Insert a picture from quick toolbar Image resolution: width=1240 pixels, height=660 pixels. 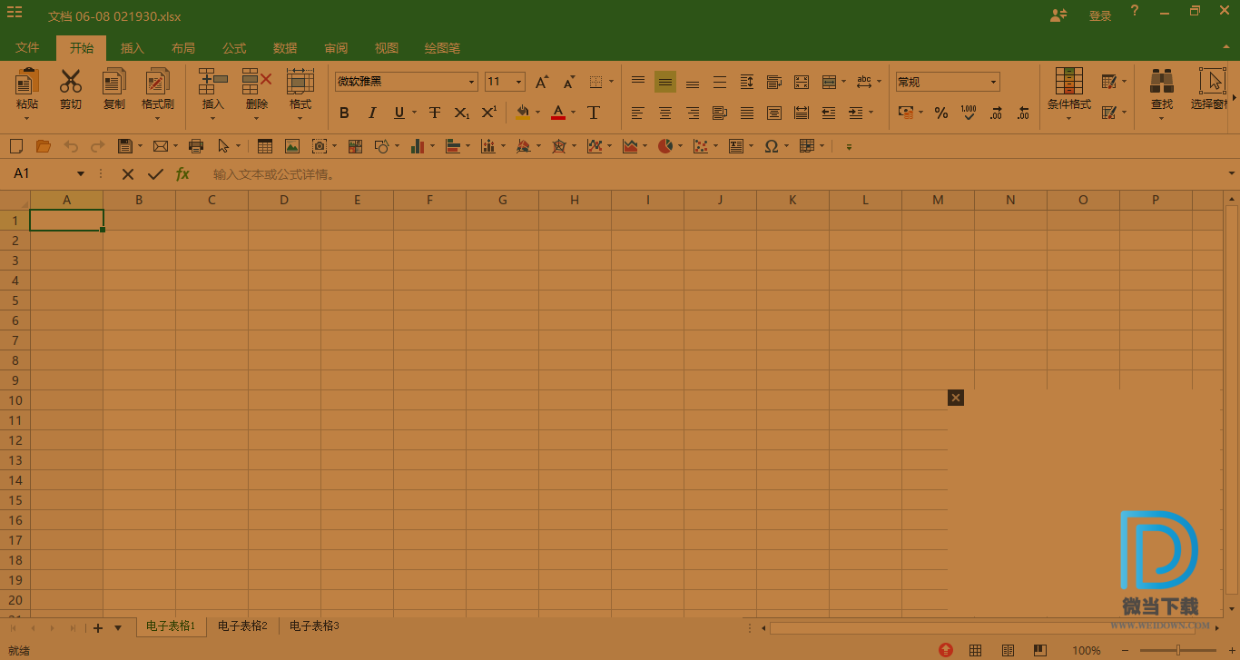pos(292,146)
